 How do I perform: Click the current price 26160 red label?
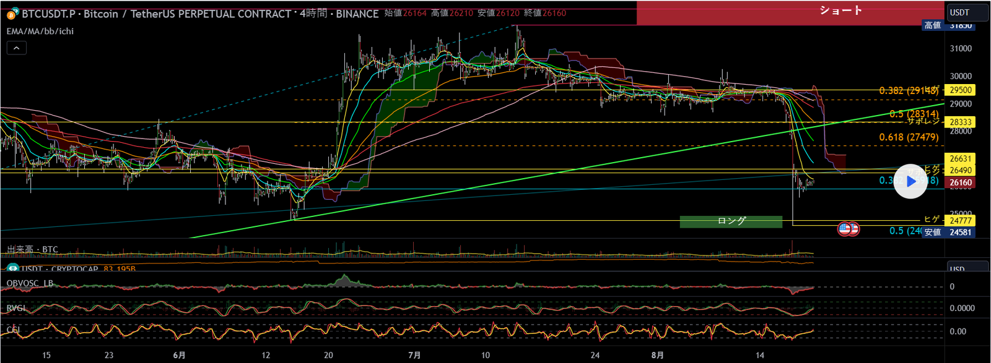[960, 182]
